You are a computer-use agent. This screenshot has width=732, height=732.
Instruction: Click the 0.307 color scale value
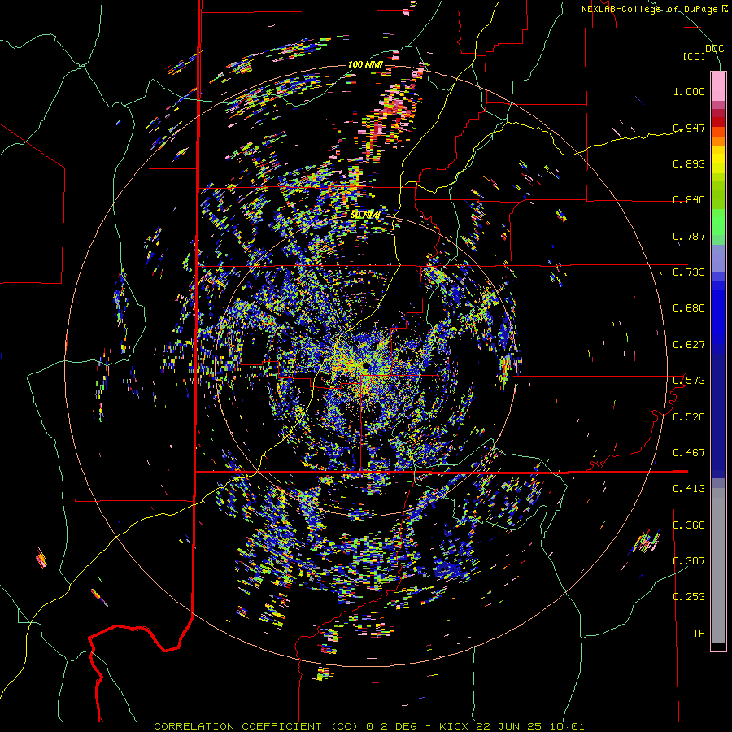tap(689, 561)
